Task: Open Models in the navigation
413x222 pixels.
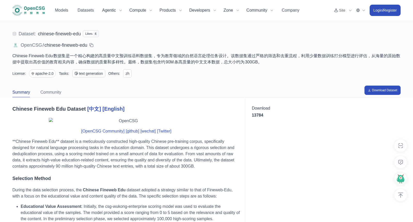Action: tap(61, 10)
